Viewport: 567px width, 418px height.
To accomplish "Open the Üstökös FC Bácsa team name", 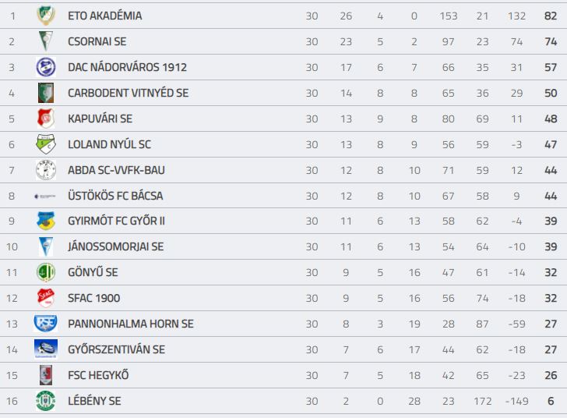I will (x=115, y=196).
